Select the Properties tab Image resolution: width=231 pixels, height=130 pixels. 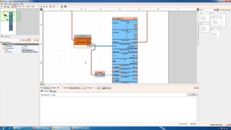(x=5, y=37)
